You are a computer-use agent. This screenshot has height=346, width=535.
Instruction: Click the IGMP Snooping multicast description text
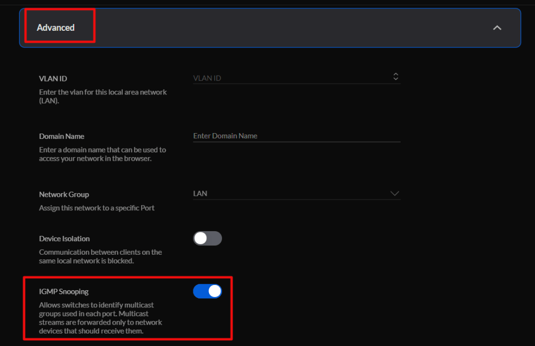97,318
